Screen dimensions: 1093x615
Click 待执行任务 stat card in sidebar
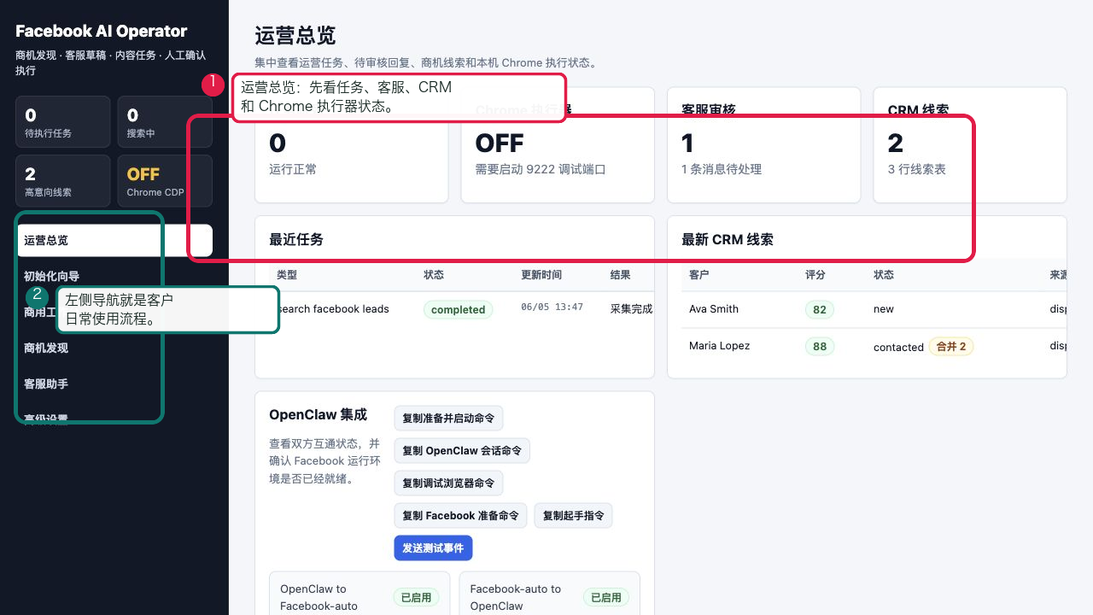(63, 122)
